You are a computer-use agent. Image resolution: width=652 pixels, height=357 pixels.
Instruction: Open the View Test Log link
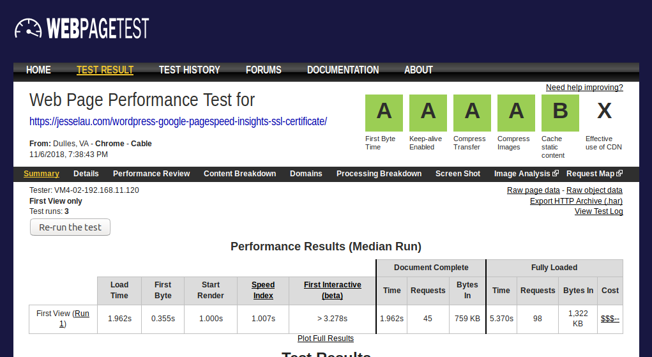click(x=599, y=211)
